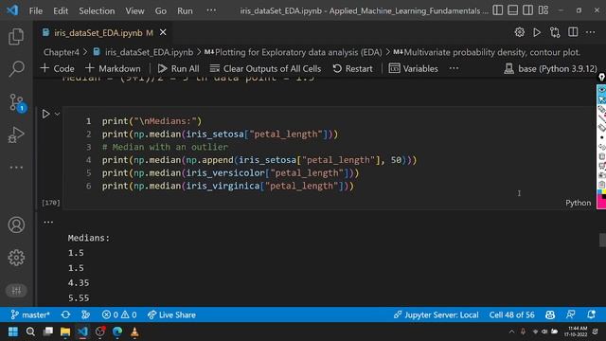Open VLC media player from taskbar
606x341 pixels.
tap(134, 332)
